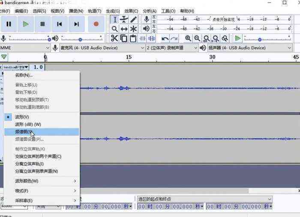The height and width of the screenshot is (217, 300).
Task: Select the Envelope tool
Action: point(124,20)
